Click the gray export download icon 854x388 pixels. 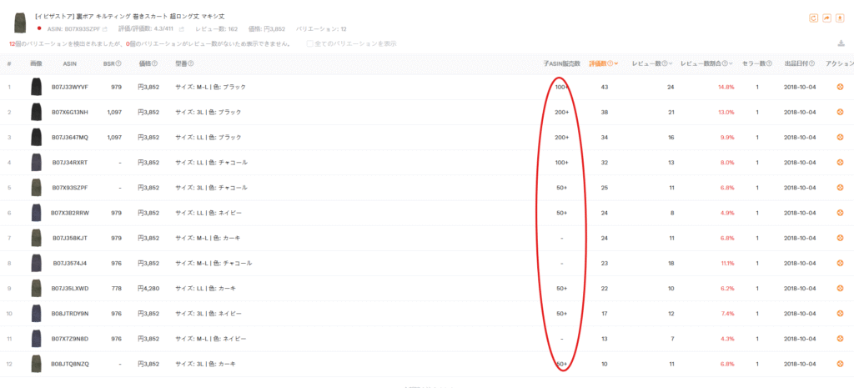point(841,44)
